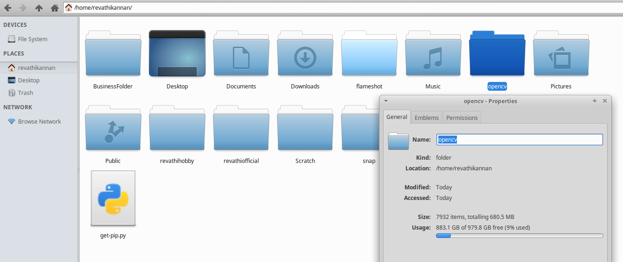Go up to the parent folder
Image resolution: width=623 pixels, height=262 pixels.
(x=39, y=8)
